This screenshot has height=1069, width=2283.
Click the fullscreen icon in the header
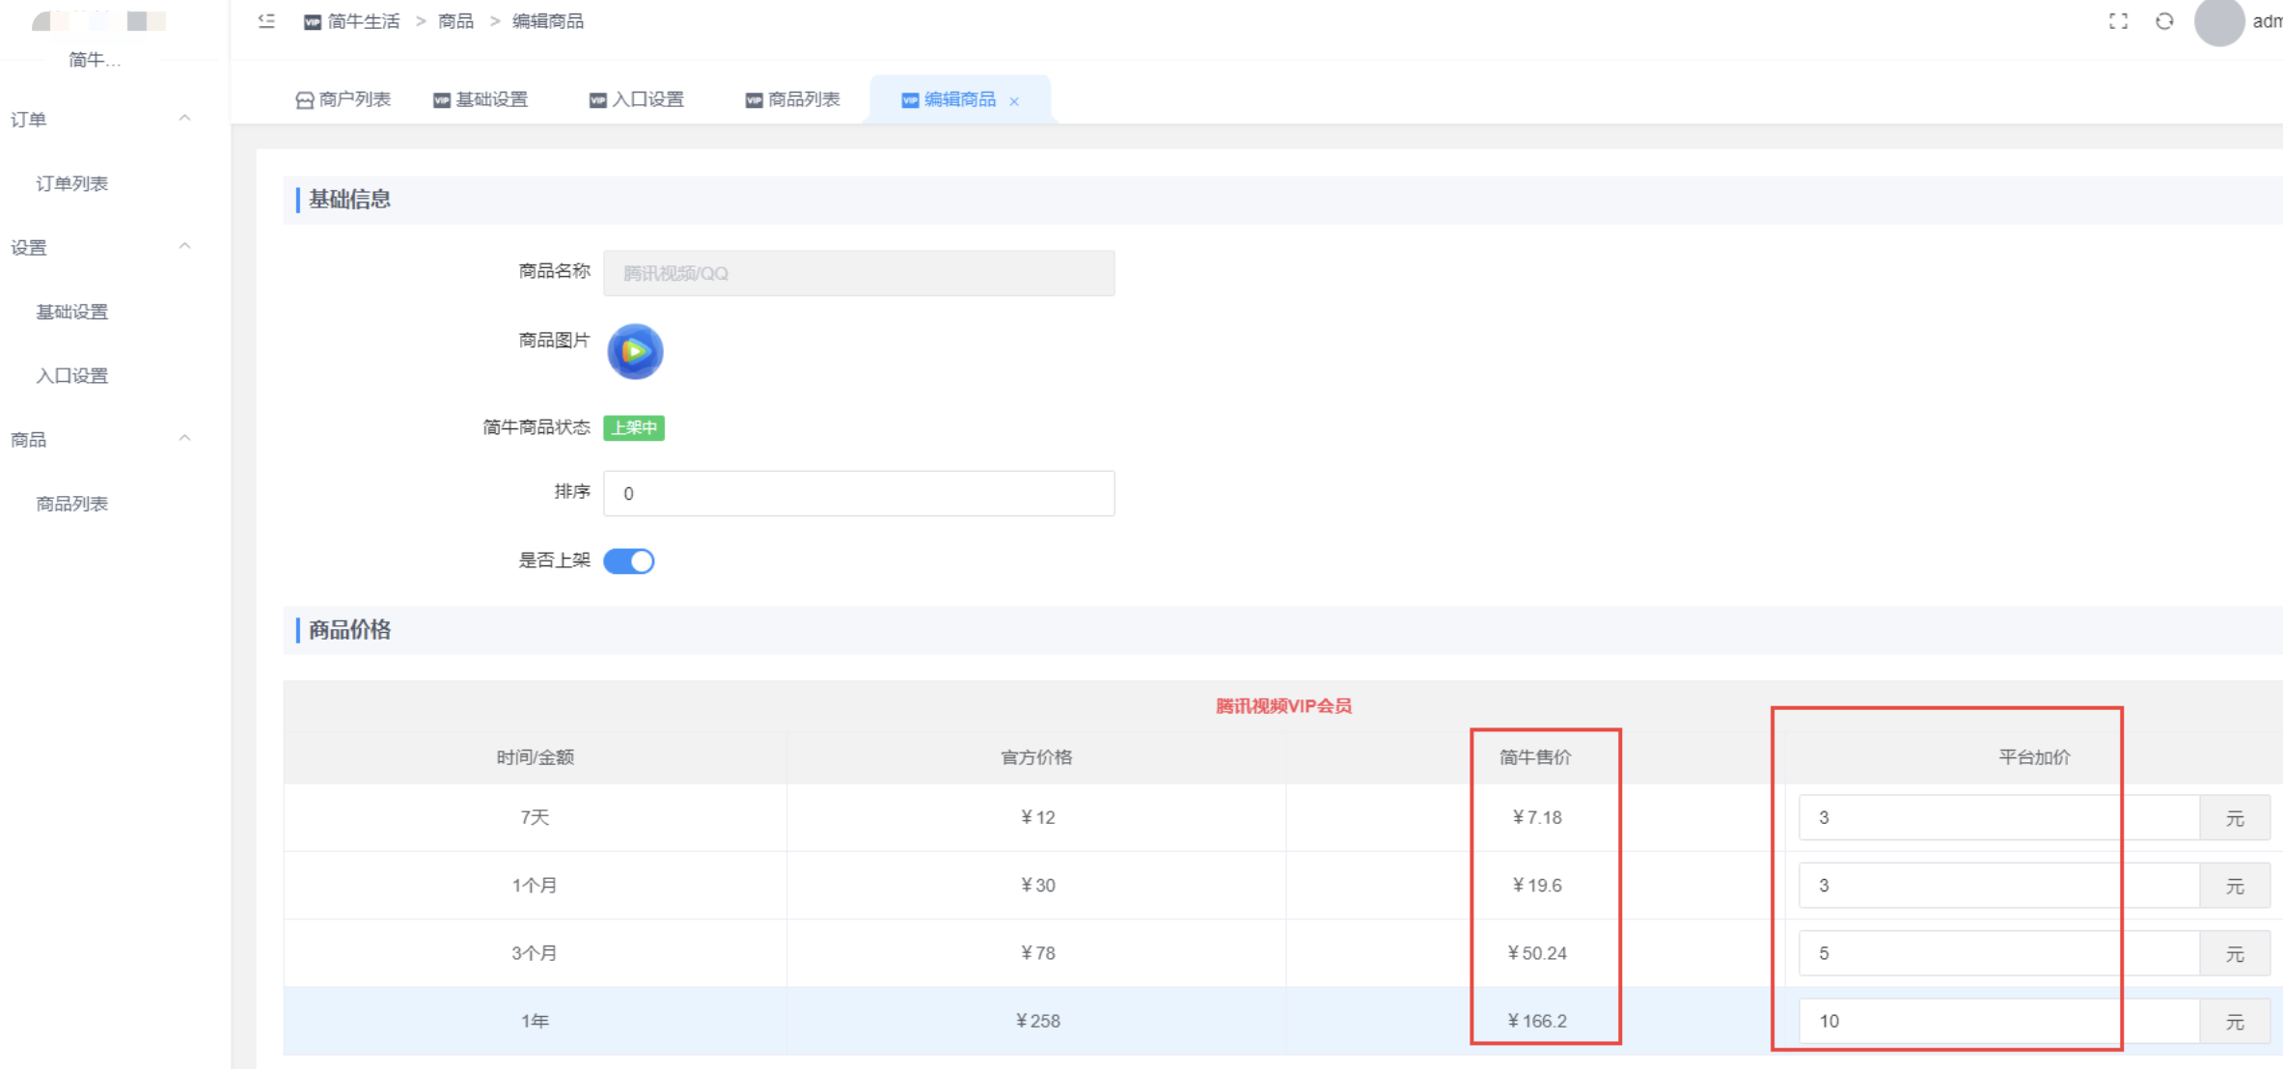tap(2118, 21)
